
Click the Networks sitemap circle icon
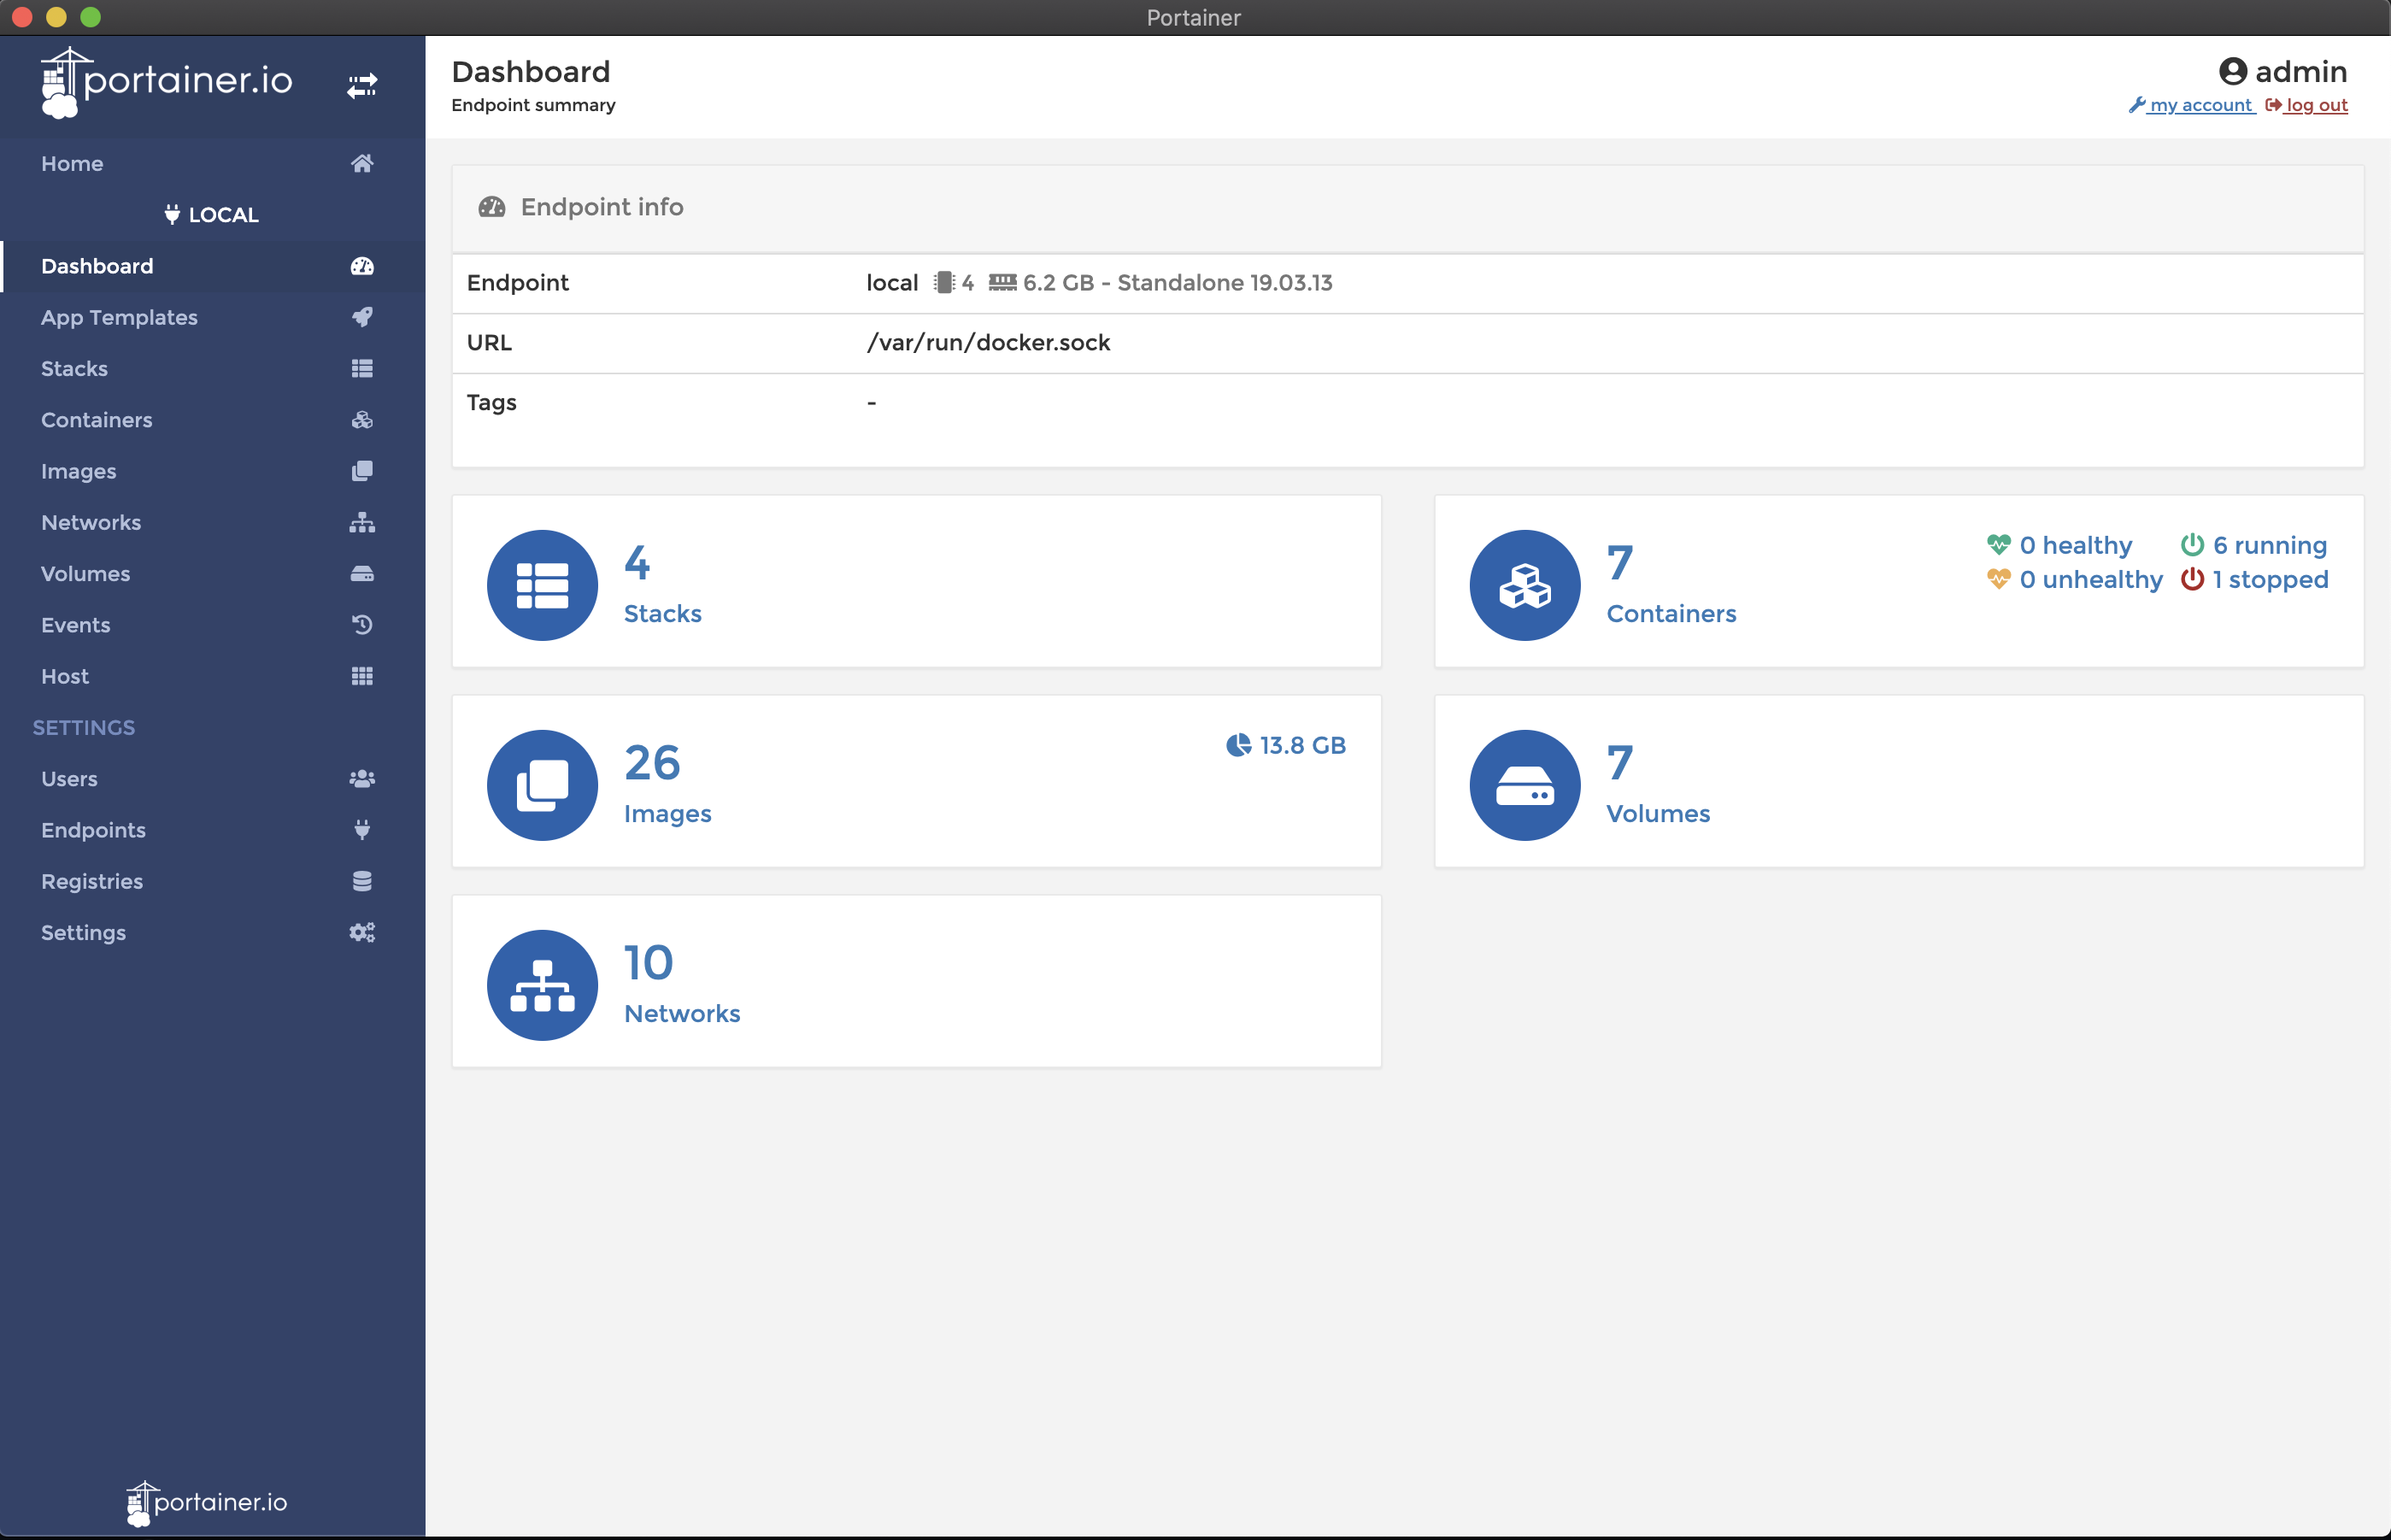coord(542,985)
